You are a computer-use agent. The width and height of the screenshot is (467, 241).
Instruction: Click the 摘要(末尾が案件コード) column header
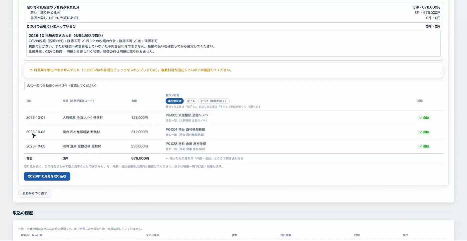pyautogui.click(x=78, y=101)
